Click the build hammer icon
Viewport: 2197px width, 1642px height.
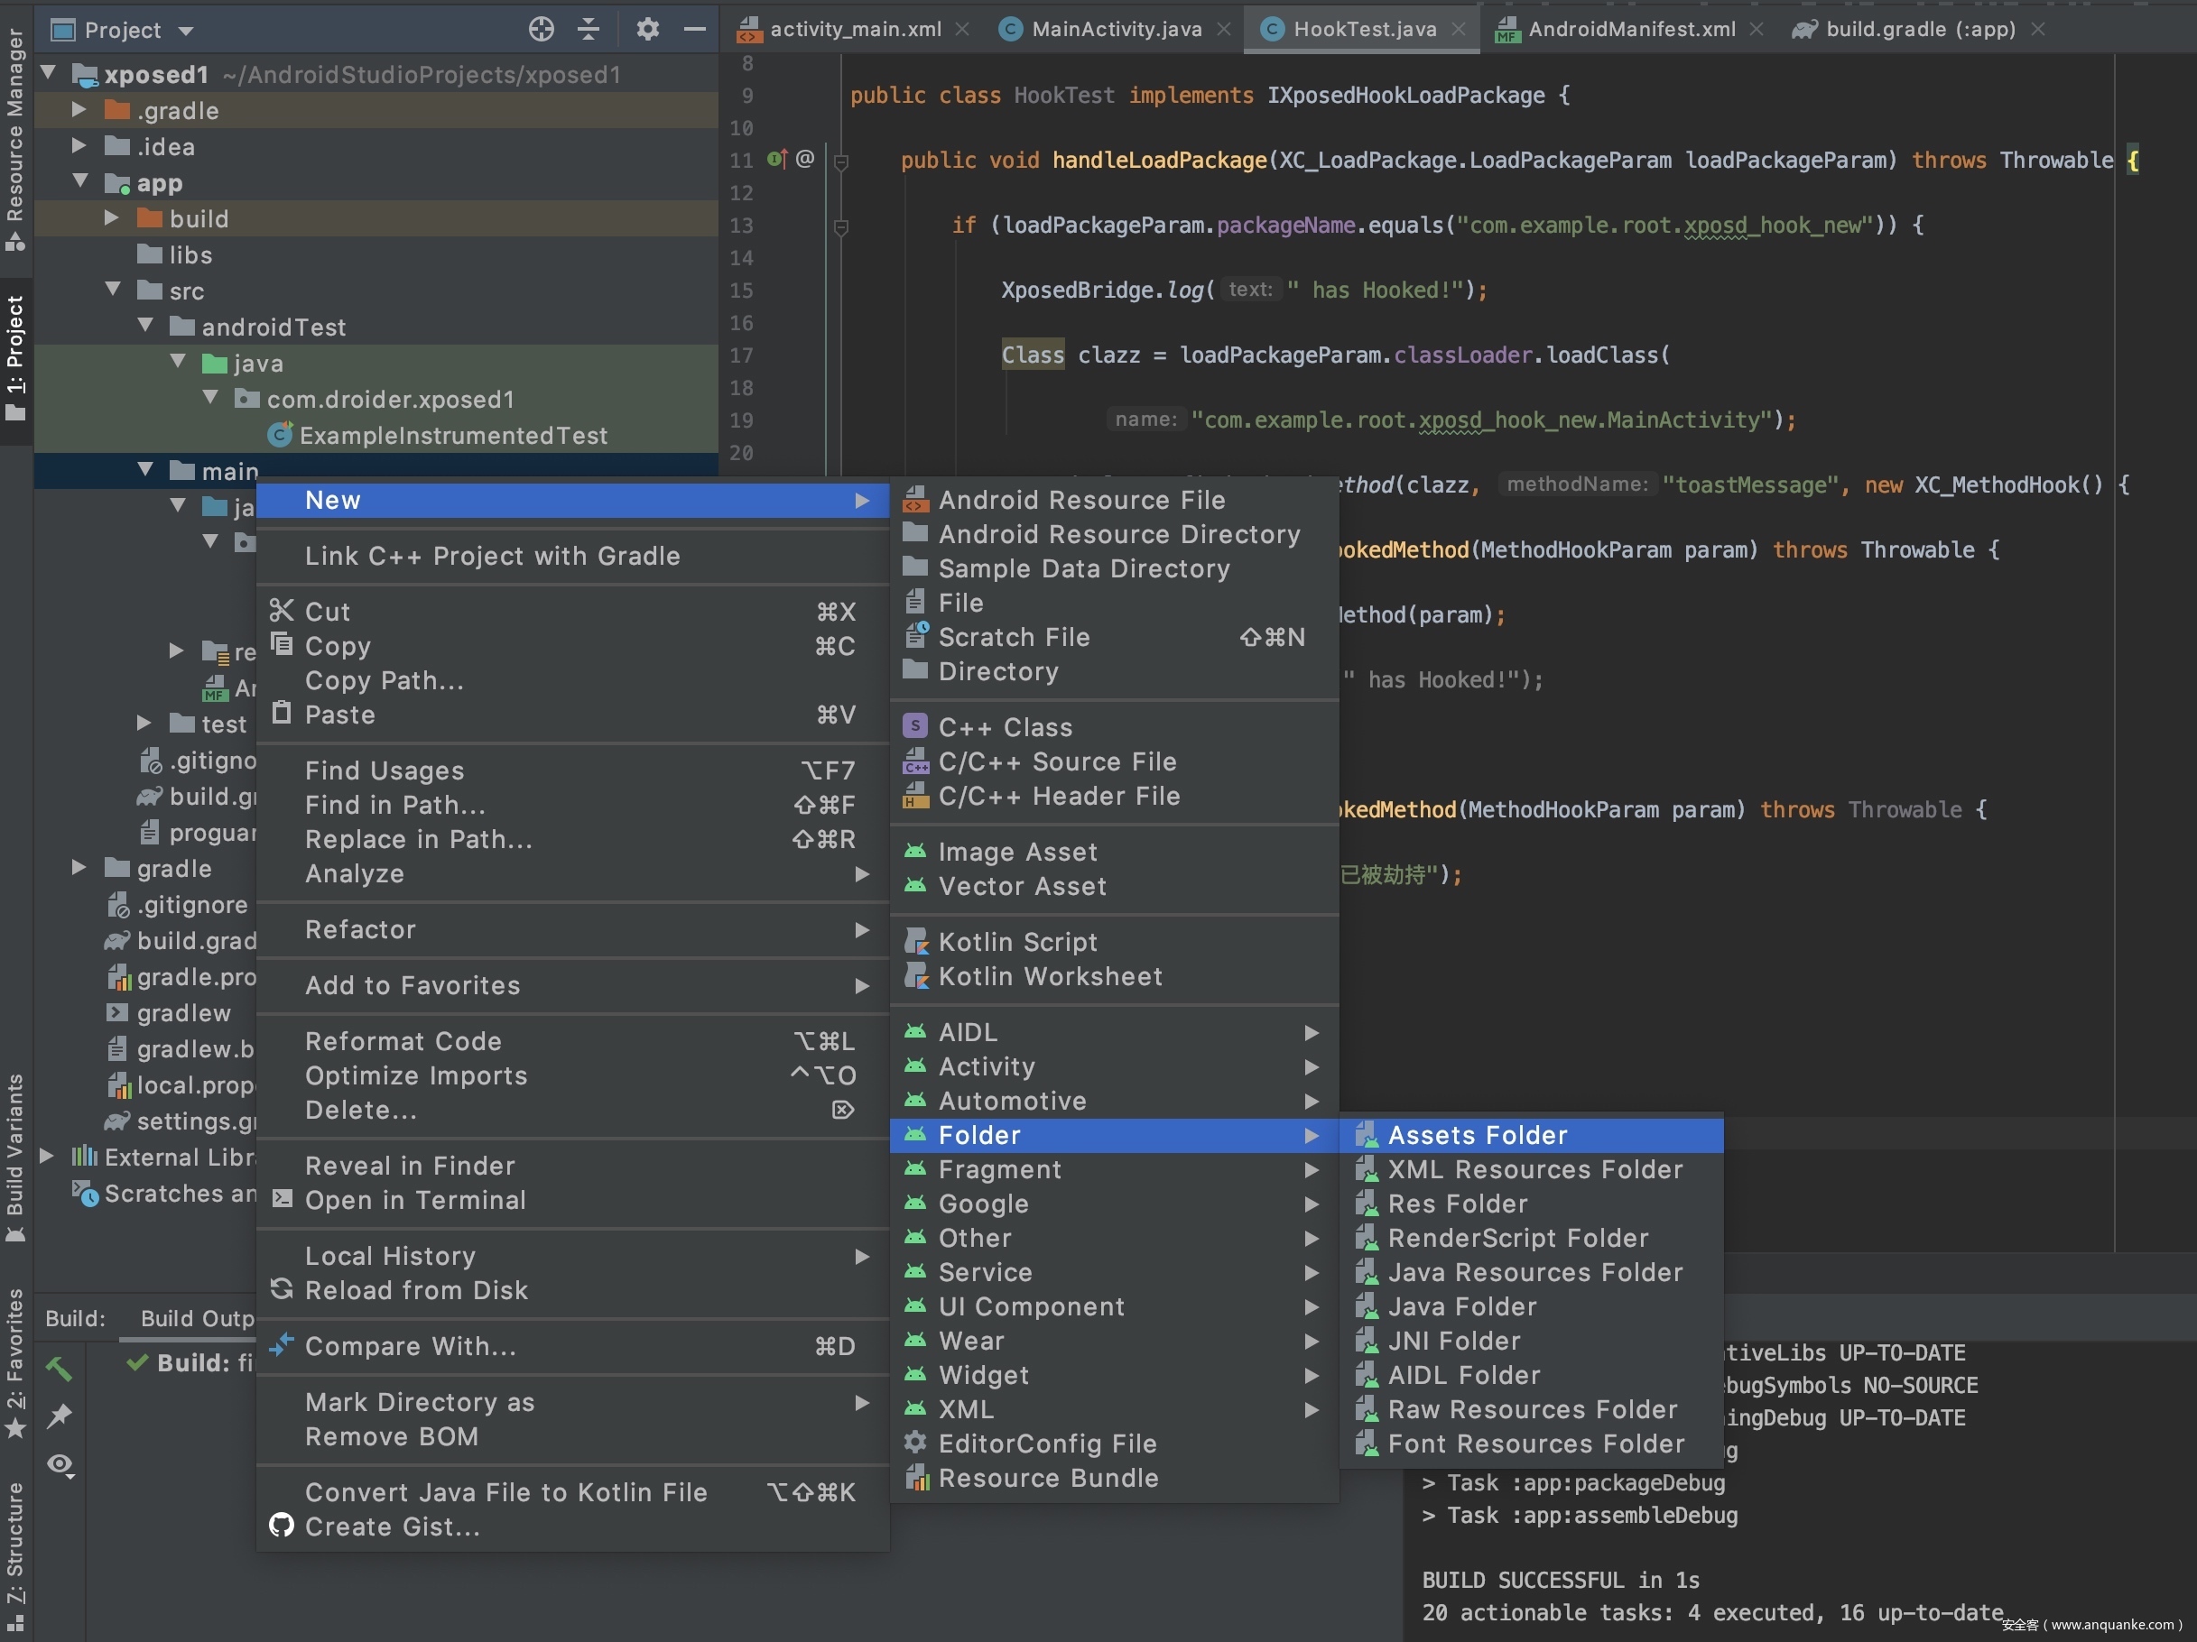coord(59,1369)
